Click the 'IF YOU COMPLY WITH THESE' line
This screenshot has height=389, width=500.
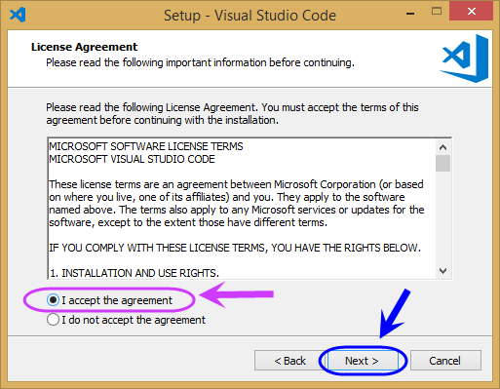point(235,248)
